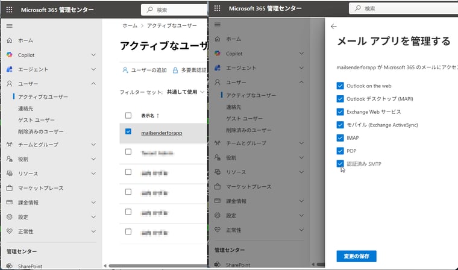Viewport: 458px width, 270px height.
Task: Click the リソース resources icon in left window
Action: point(10,174)
